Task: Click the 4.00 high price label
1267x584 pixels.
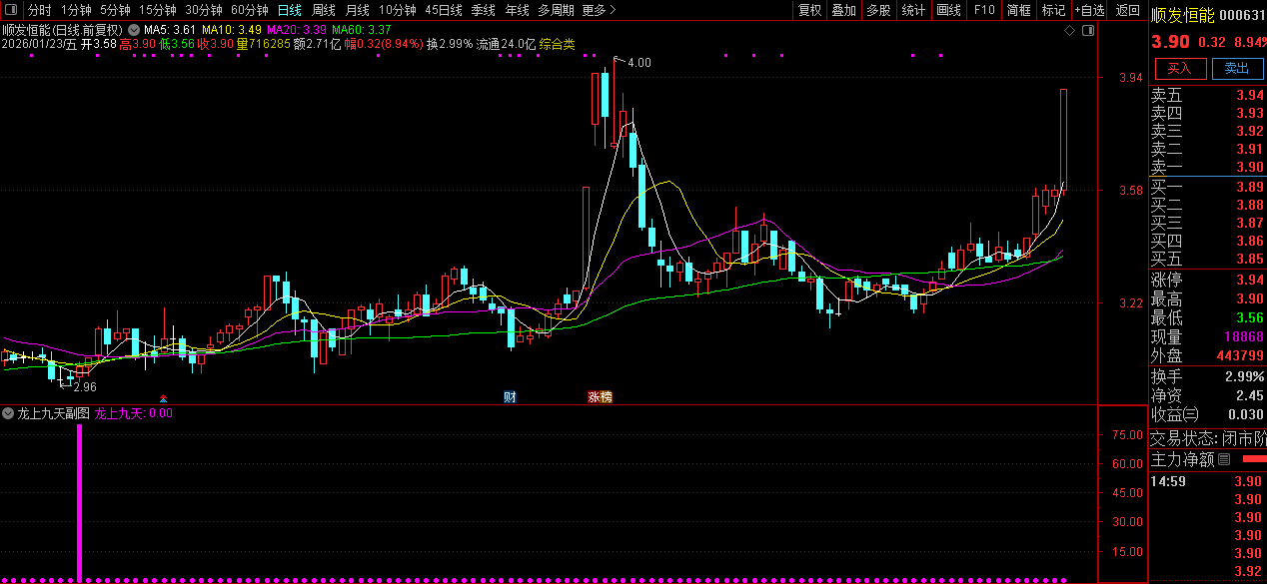Action: click(638, 62)
